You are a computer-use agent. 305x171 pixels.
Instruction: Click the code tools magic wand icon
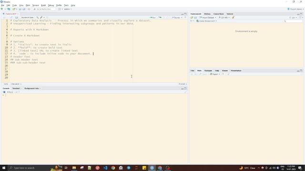click(x=41, y=18)
